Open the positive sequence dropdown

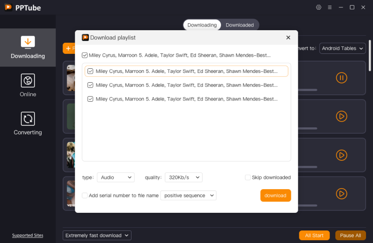[188, 195]
